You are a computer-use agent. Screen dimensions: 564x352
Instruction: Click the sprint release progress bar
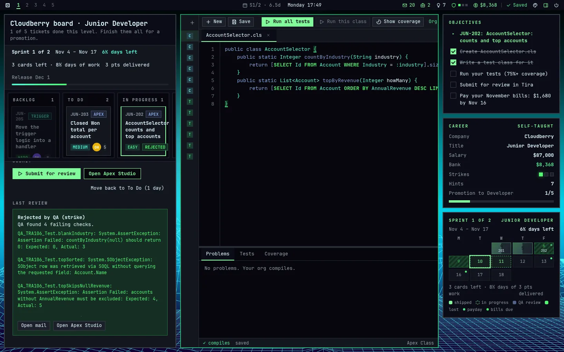pyautogui.click(x=90, y=84)
